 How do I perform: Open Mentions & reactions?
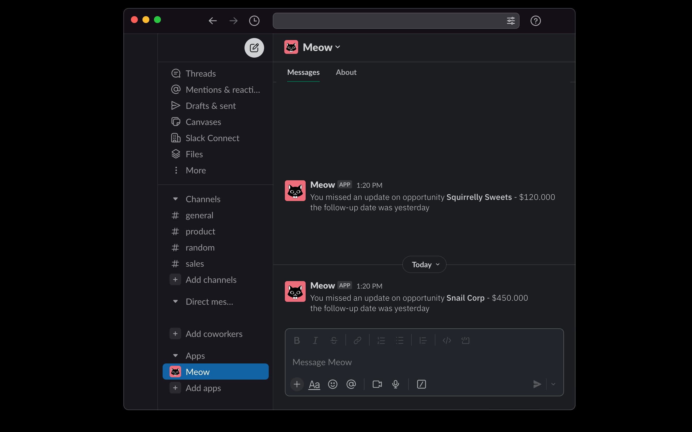215,90
